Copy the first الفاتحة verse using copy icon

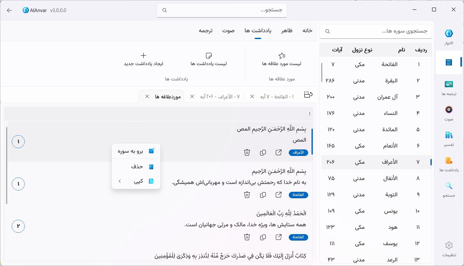pos(263,195)
